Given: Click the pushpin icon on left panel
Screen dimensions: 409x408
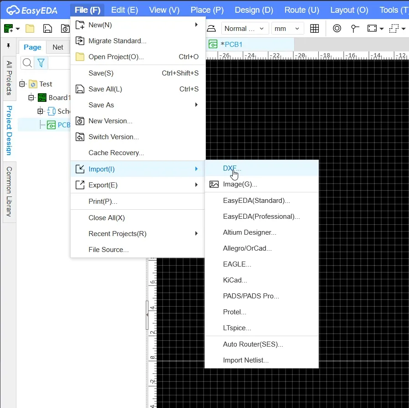Looking at the screenshot, I should coord(8,46).
